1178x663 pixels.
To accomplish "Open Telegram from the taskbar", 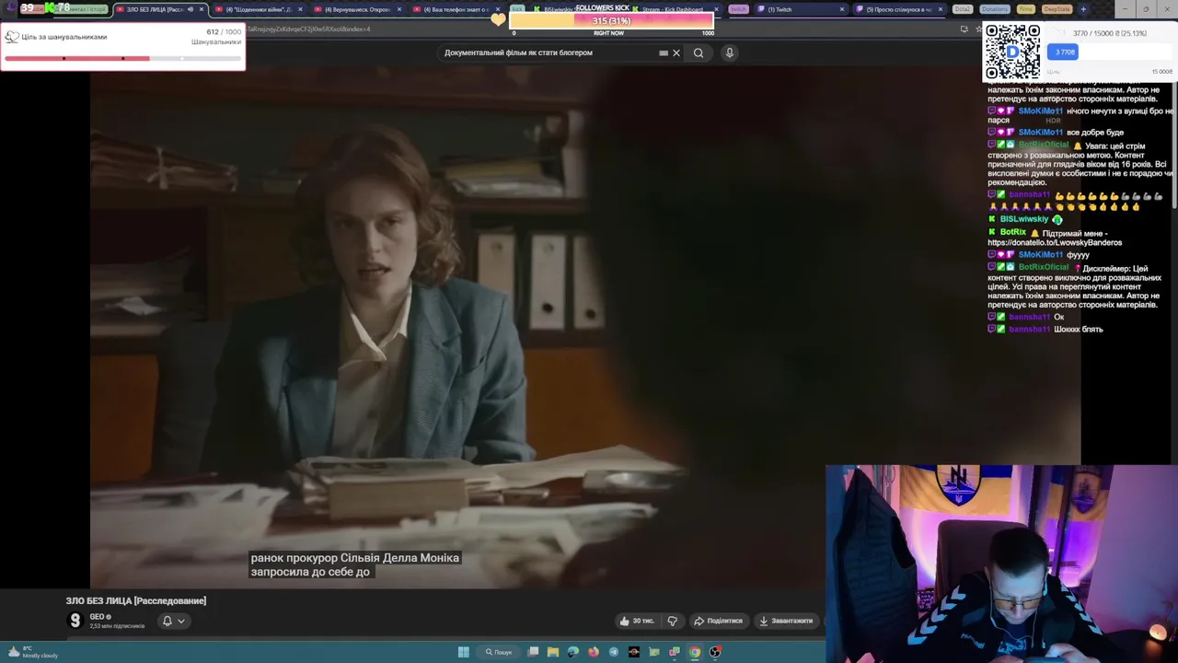I will [x=614, y=652].
